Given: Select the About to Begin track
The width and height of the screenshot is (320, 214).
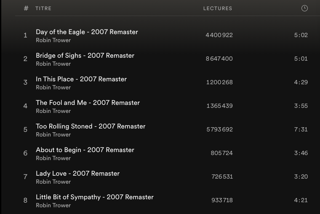Looking at the screenshot, I should (x=85, y=150).
